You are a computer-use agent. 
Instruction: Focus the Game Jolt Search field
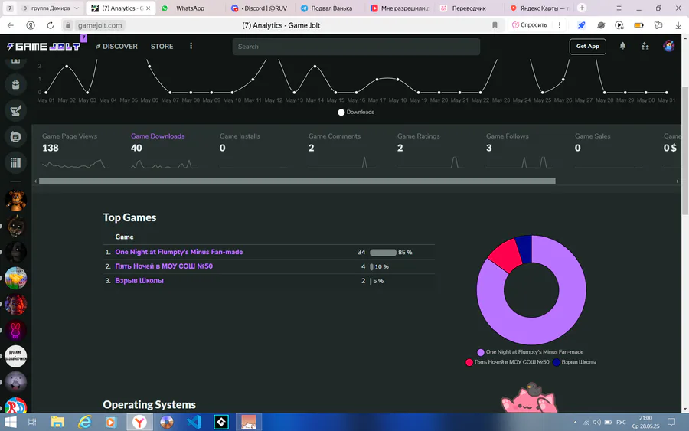tap(356, 47)
